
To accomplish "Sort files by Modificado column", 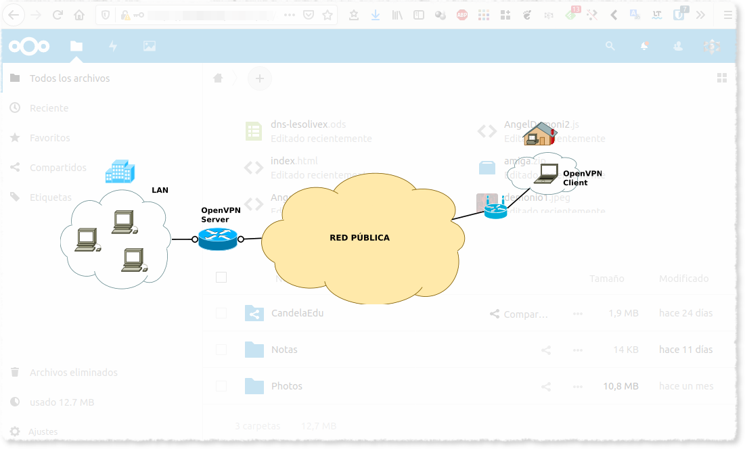I will [683, 279].
